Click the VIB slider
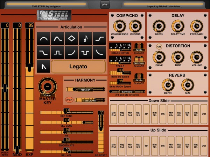The image size is (210, 157). point(66,132)
